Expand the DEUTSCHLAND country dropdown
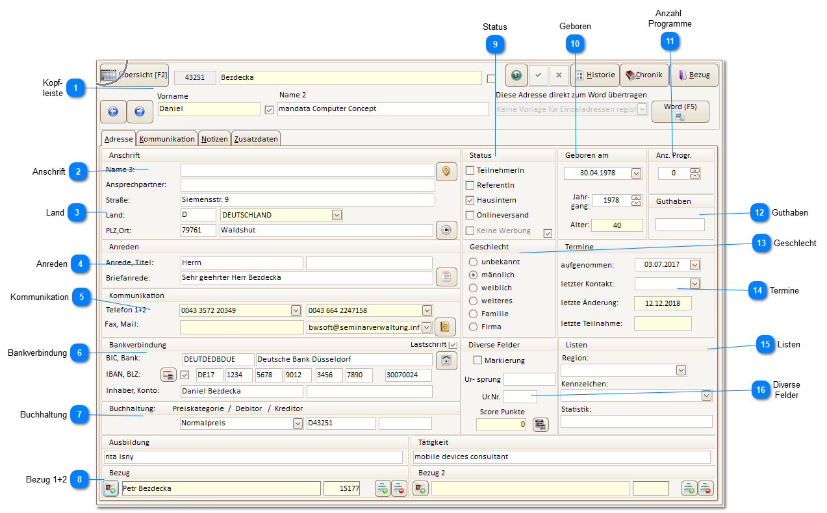The width and height of the screenshot is (827, 513). 336,215
